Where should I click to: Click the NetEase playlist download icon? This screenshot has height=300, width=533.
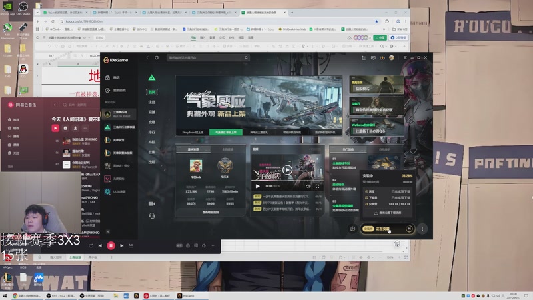pos(75,128)
